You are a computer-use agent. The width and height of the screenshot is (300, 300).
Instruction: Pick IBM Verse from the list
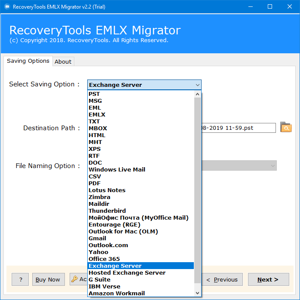pyautogui.click(x=141, y=287)
